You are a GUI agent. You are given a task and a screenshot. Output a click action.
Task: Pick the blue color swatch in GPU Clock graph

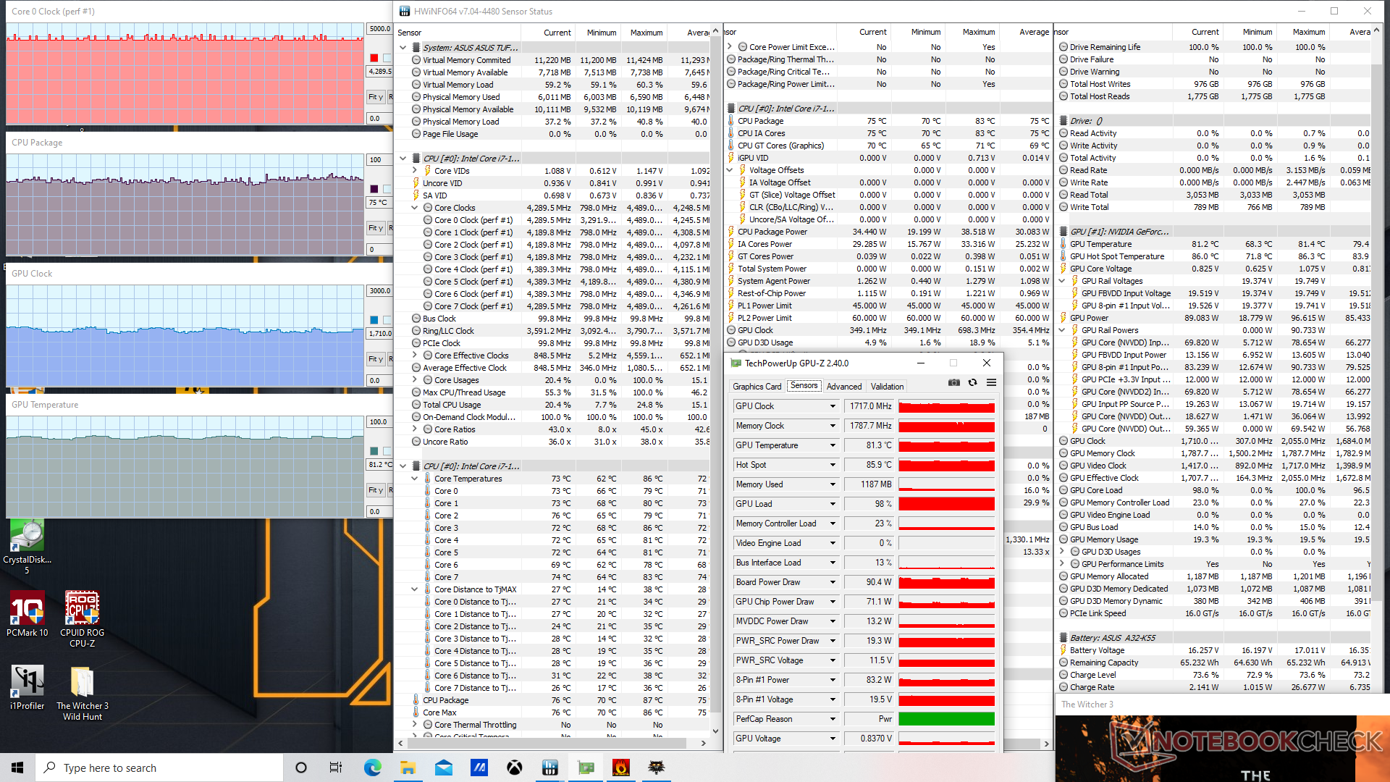click(374, 320)
